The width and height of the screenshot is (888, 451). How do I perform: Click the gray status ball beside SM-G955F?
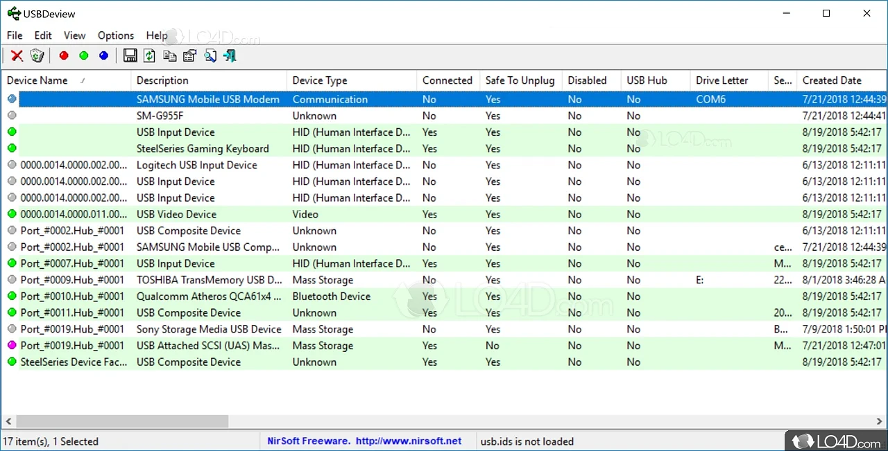click(12, 116)
